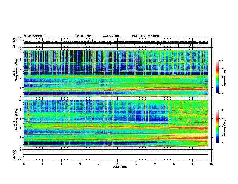Click the "2" kHz tick on ch.1 spectrogram axis
Image resolution: width=238 pixels, height=184 pixels.
[21, 87]
